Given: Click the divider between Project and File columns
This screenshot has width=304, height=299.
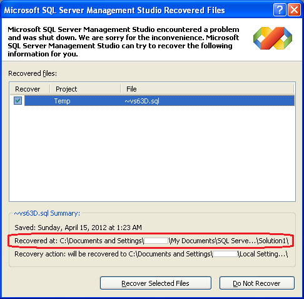Looking at the screenshot, I should pos(121,89).
